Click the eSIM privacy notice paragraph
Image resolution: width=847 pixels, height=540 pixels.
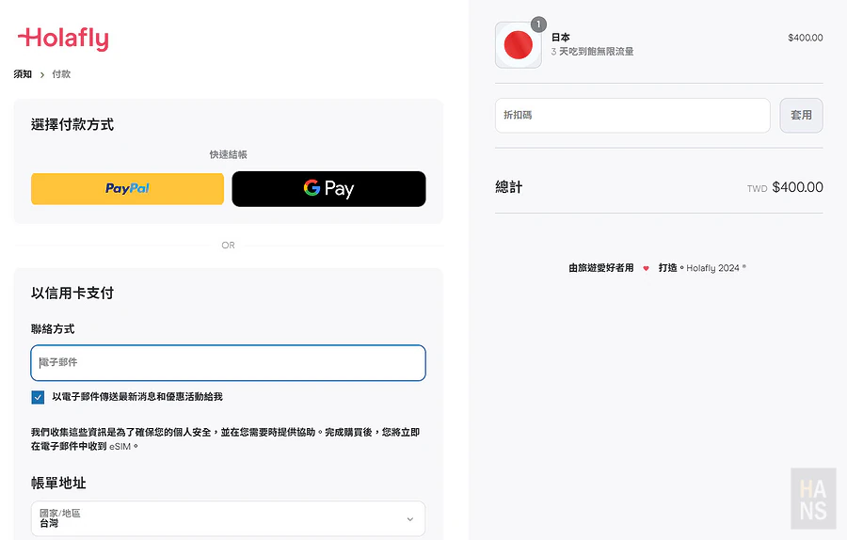(225, 439)
